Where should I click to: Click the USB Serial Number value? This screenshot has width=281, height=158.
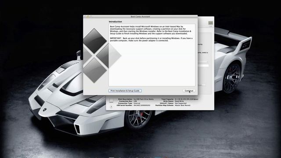click(142, 105)
